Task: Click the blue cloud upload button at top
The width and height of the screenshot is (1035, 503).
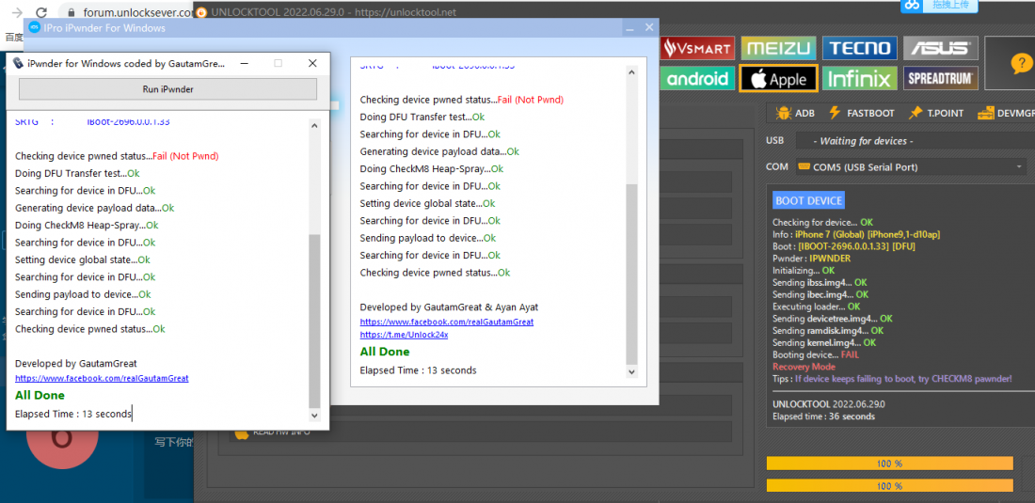Action: [941, 6]
